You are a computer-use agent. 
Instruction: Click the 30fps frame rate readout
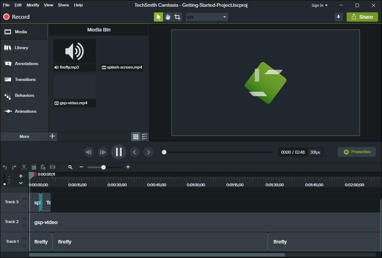(x=315, y=152)
